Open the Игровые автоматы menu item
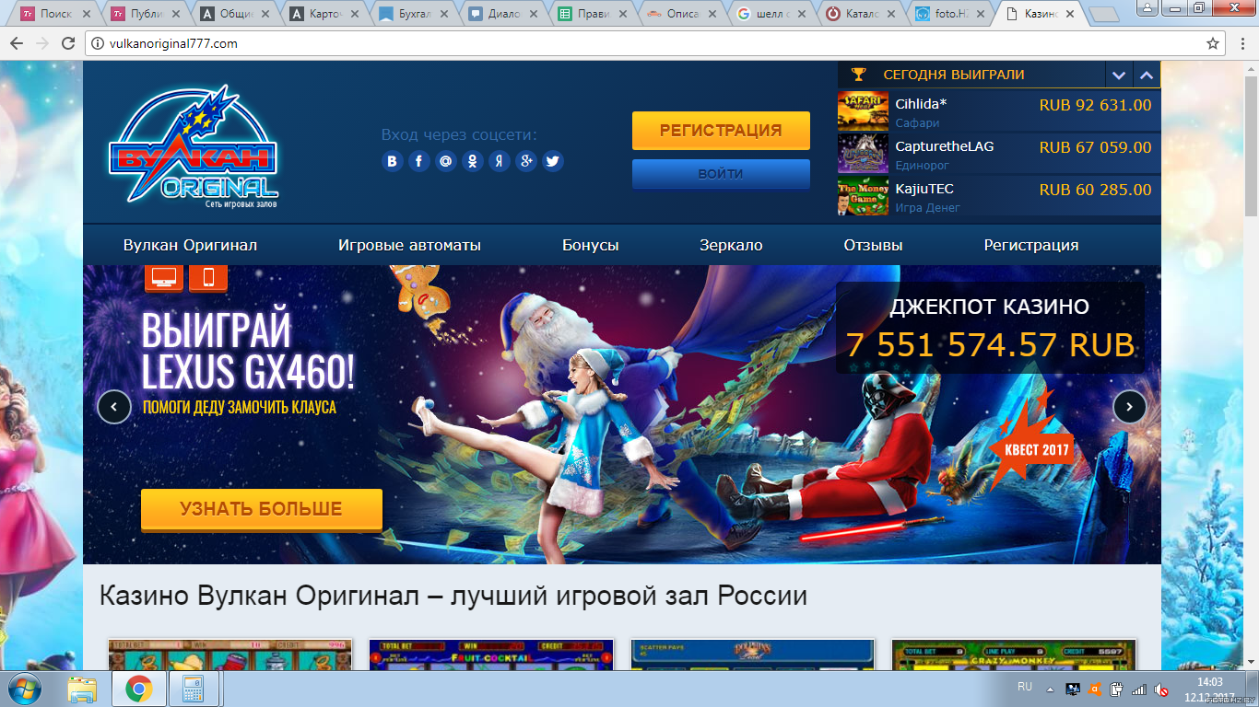This screenshot has height=707, width=1259. pos(409,245)
